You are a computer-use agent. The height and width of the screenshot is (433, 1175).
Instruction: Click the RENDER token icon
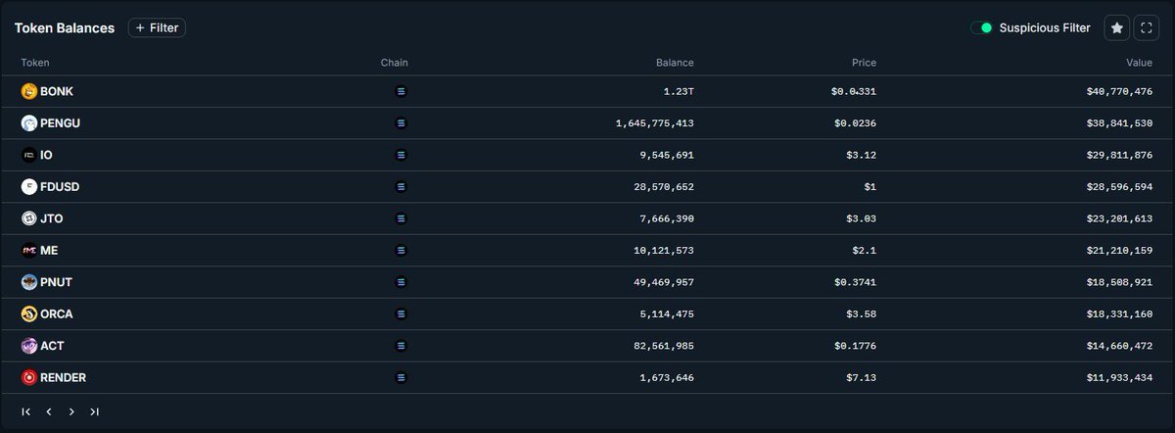pos(29,377)
